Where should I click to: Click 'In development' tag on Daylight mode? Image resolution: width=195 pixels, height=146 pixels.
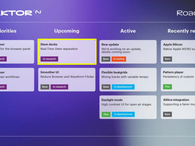coord(123,114)
